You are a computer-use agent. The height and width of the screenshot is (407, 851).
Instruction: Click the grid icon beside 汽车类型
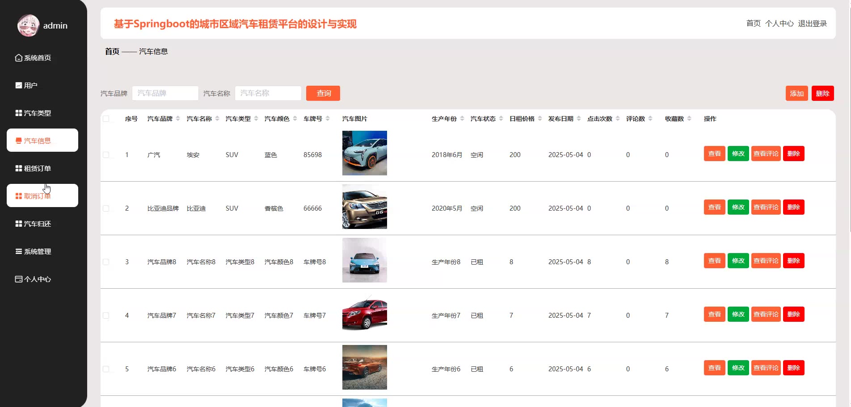18,113
